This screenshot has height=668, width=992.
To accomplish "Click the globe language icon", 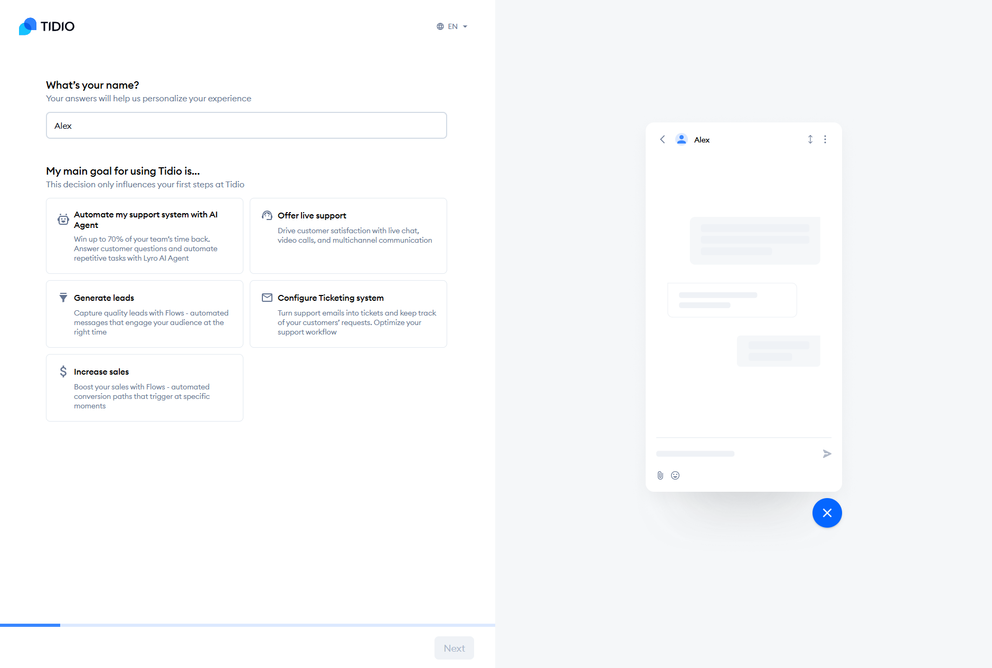I will tap(440, 26).
